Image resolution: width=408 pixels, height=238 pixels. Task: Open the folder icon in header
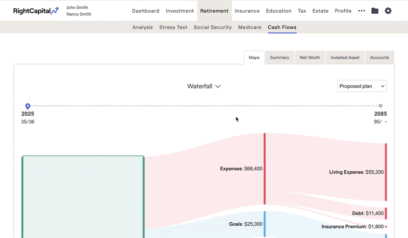click(375, 11)
